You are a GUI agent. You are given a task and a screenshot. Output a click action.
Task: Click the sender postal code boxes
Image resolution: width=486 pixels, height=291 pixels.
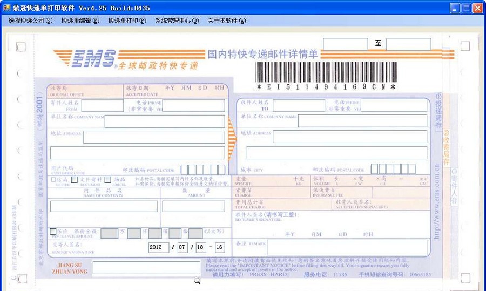coord(203,170)
